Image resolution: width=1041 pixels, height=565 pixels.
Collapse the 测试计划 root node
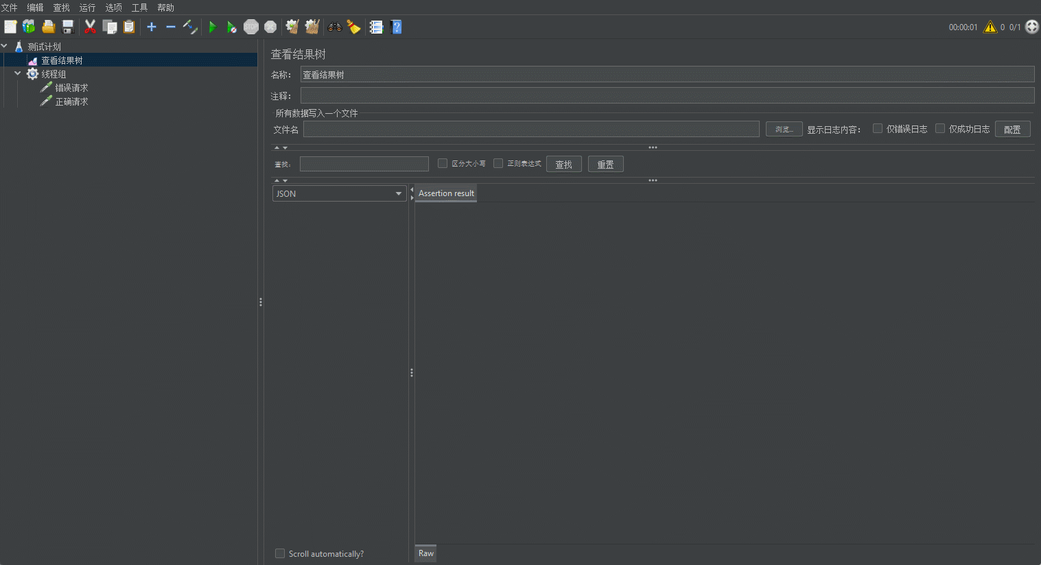pyautogui.click(x=5, y=46)
